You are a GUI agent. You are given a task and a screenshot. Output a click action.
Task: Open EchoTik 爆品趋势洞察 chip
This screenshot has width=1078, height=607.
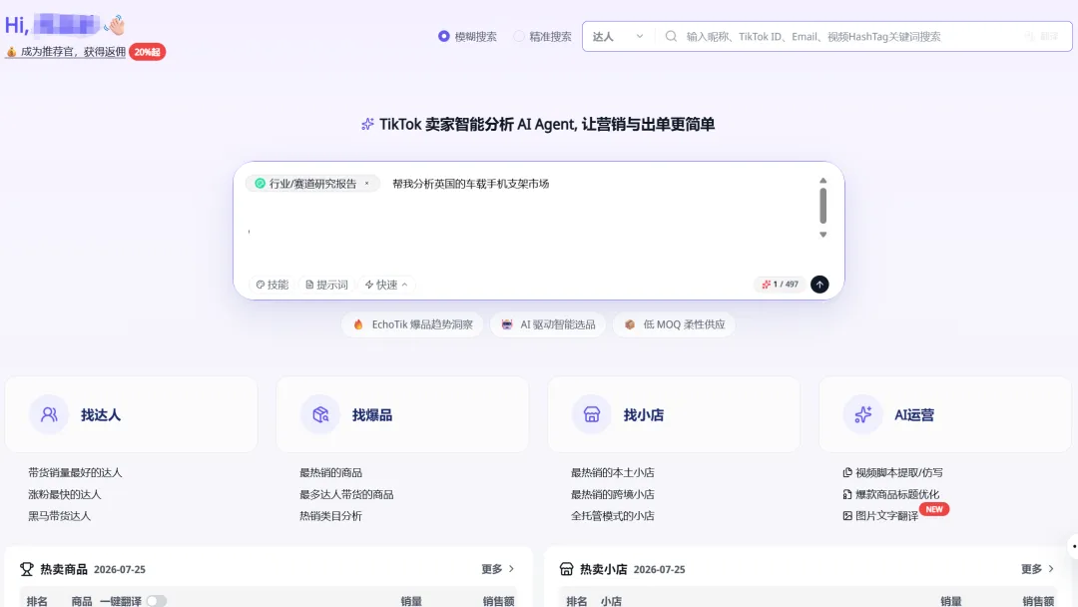tap(412, 324)
